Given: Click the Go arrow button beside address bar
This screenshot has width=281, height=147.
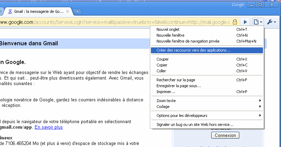Looking at the screenshot, I should 245,22.
